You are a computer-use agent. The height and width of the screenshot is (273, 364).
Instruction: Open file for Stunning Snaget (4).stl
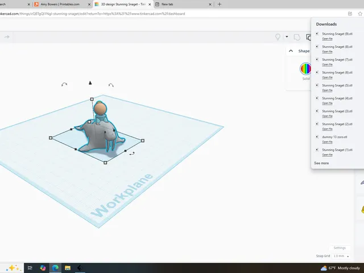[x=327, y=103]
